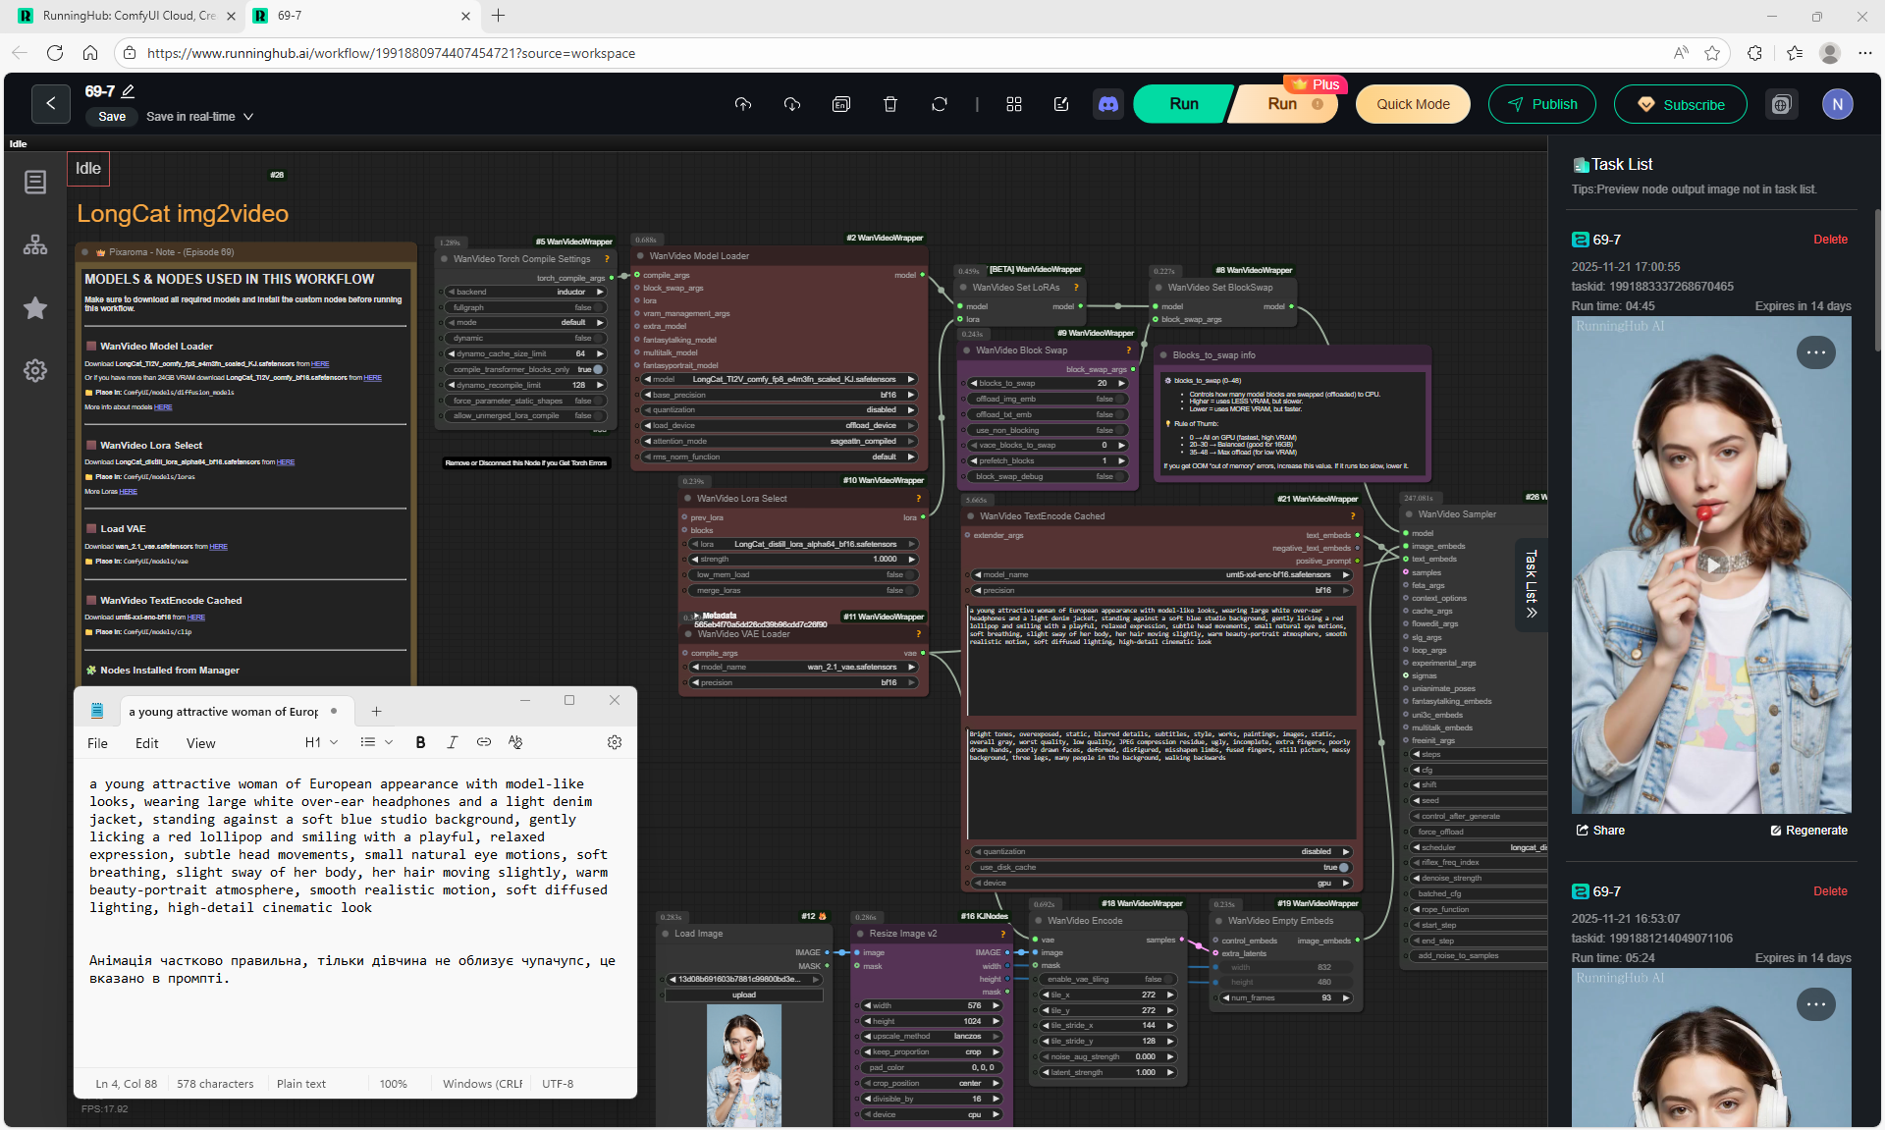This screenshot has height=1130, width=1885.
Task: Click the refresh icon in top toolbar
Action: point(940,104)
